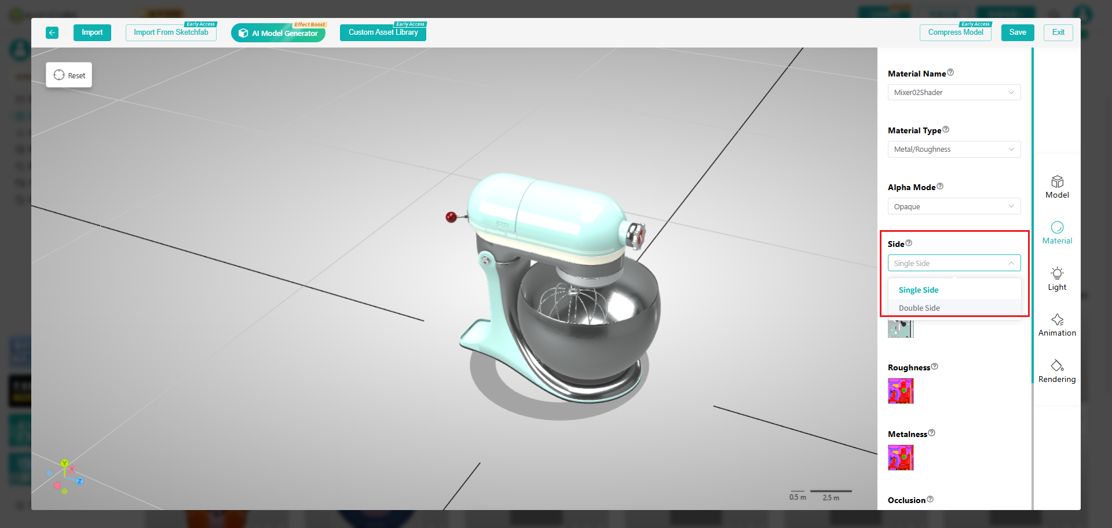Click the back arrow icon
The width and height of the screenshot is (1112, 528).
(52, 33)
